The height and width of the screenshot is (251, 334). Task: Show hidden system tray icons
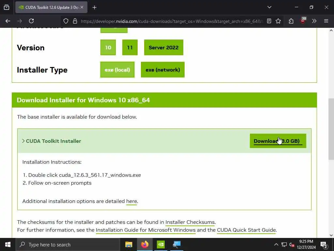(276, 244)
